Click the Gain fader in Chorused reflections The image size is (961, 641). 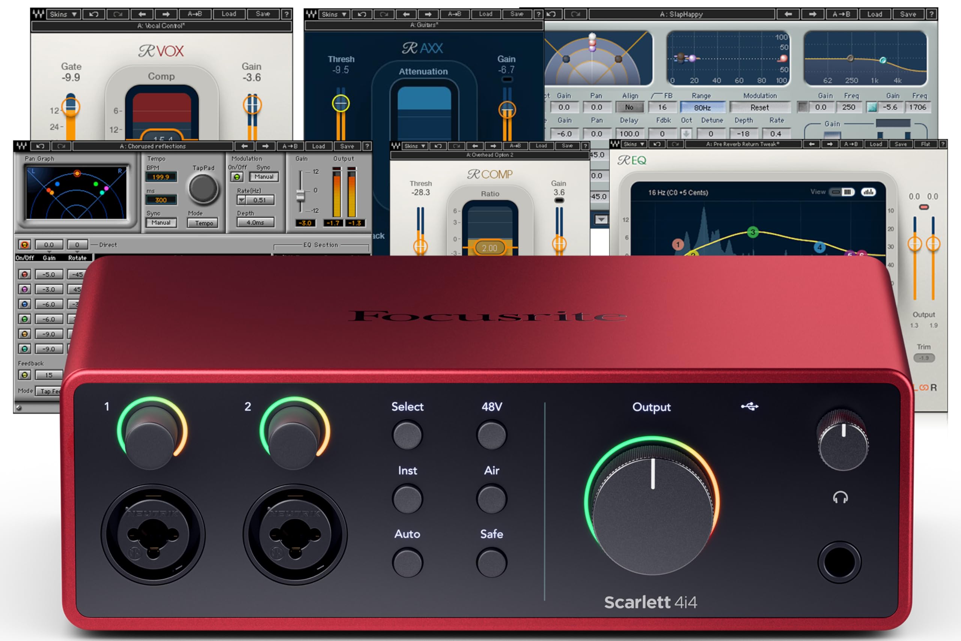coord(300,195)
